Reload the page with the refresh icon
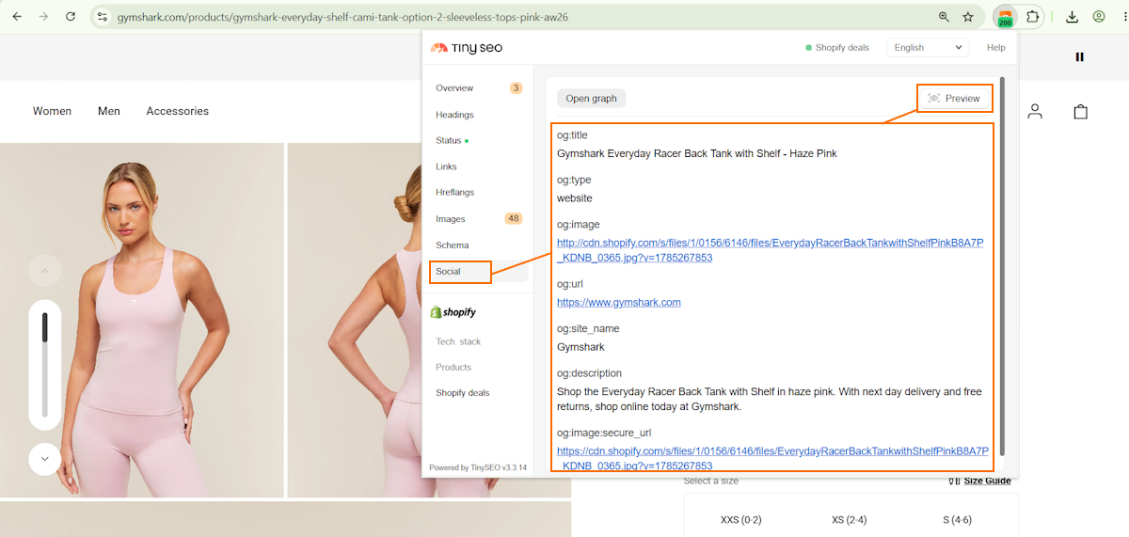1129x537 pixels. pyautogui.click(x=71, y=17)
